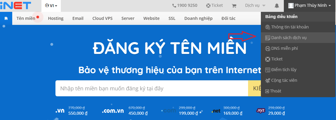The height and width of the screenshot is (120, 336).
Task: Click the 169,000 đ .net price
Action: point(233,113)
